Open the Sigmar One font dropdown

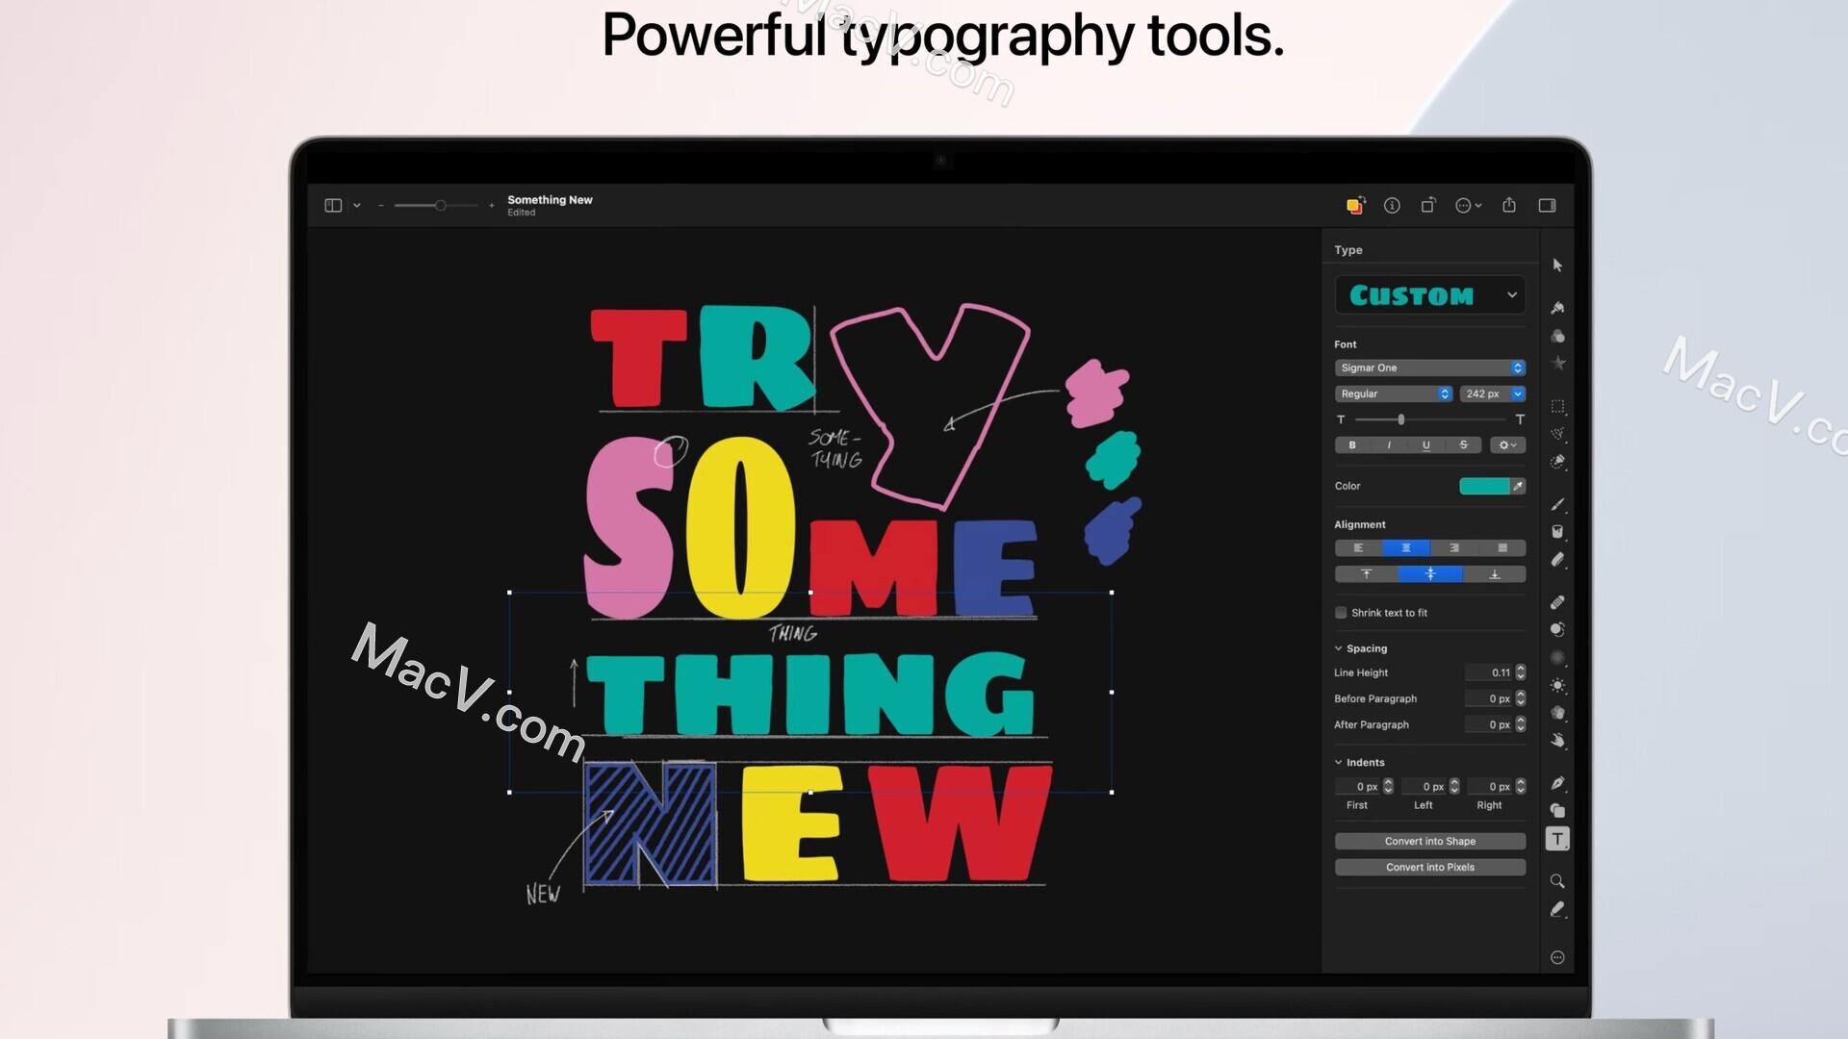[x=1429, y=367]
